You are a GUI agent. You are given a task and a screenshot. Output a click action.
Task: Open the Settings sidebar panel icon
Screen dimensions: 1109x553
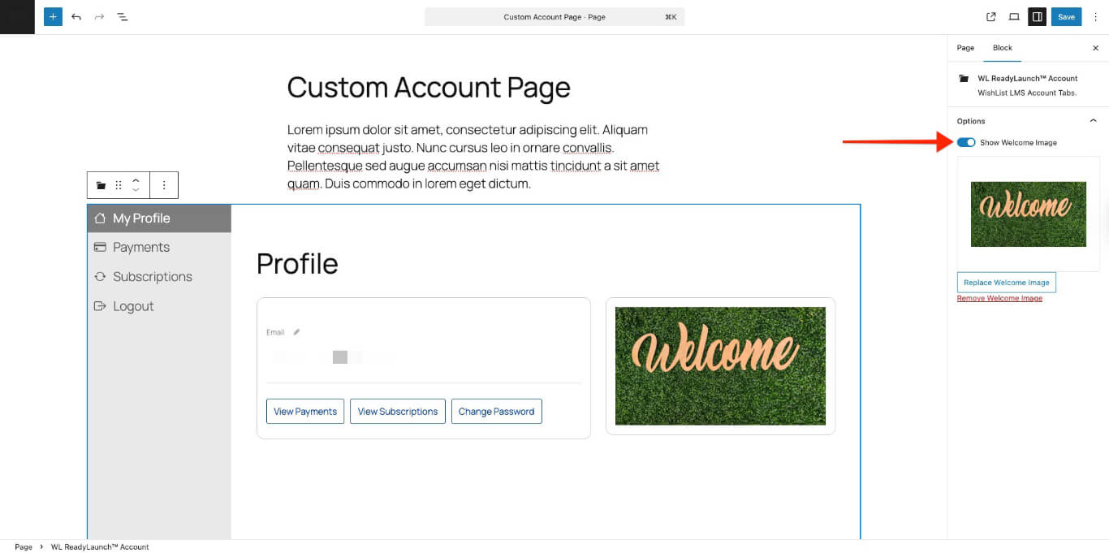click(1037, 16)
